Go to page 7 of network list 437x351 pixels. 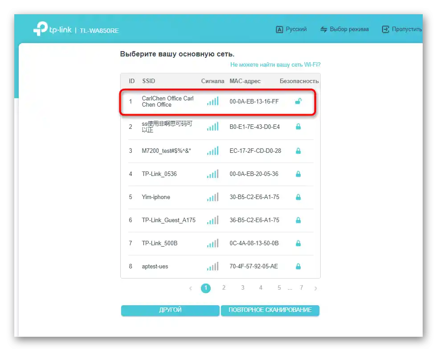pos(301,287)
